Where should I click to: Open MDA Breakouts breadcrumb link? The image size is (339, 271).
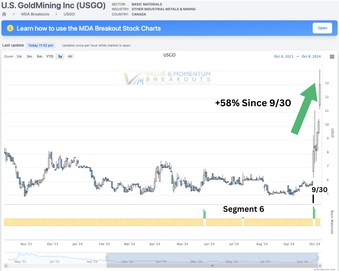point(35,14)
